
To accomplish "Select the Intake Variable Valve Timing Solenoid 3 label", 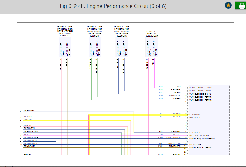I will pos(122,31).
